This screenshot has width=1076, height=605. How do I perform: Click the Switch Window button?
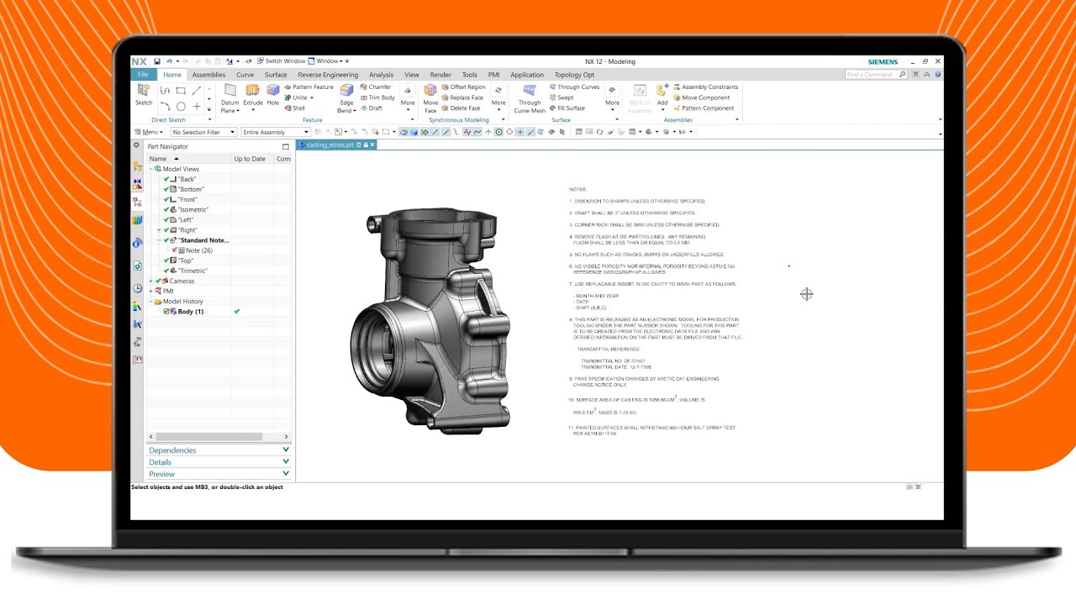(281, 61)
